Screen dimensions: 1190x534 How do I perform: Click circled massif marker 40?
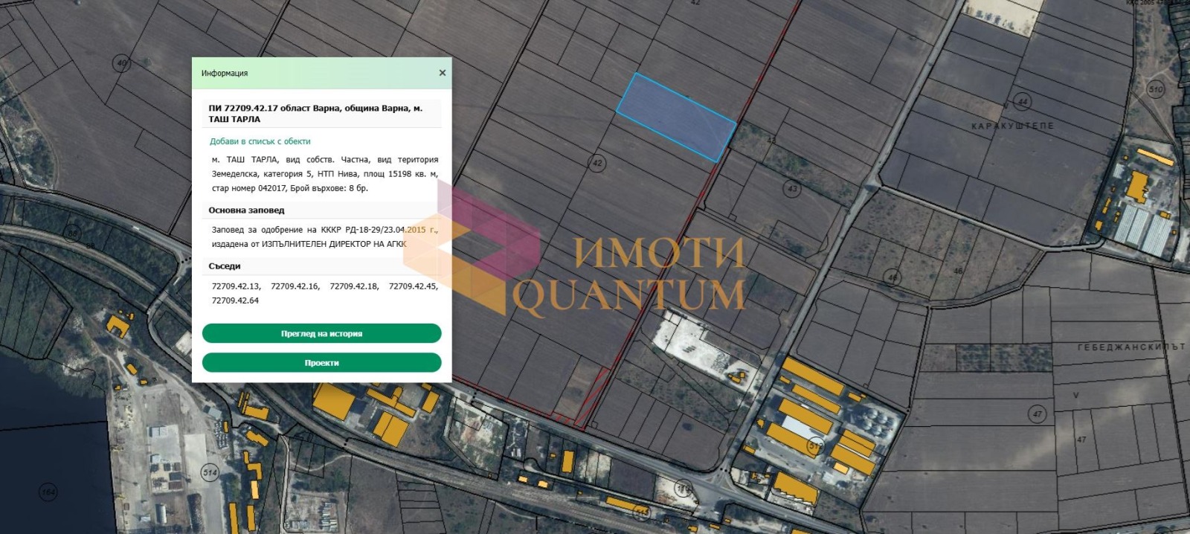121,63
